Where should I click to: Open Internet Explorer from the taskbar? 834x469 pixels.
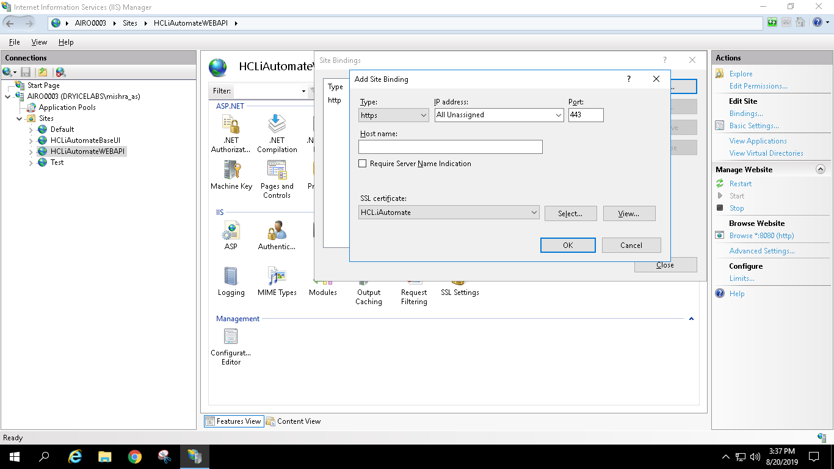[x=75, y=456]
